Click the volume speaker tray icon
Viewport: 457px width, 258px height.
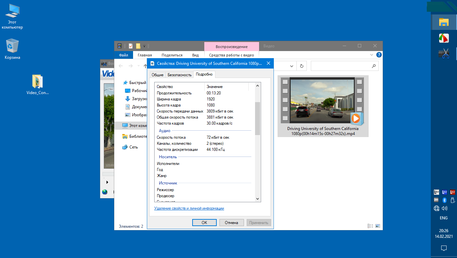click(445, 208)
